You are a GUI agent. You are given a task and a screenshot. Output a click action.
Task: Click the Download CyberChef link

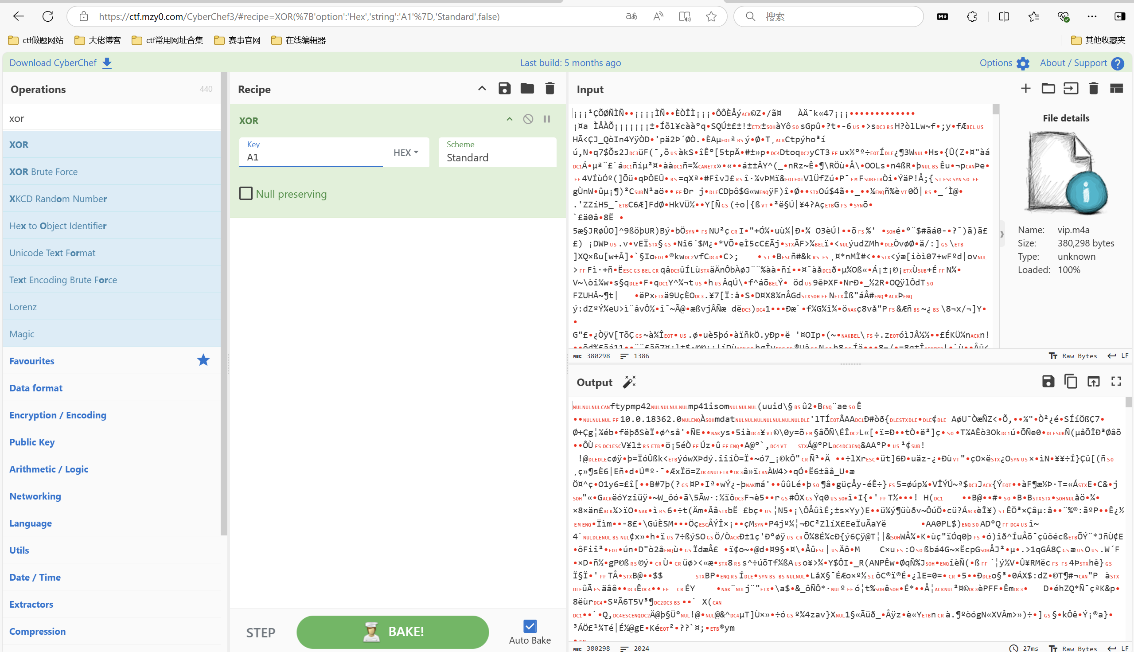(53, 62)
